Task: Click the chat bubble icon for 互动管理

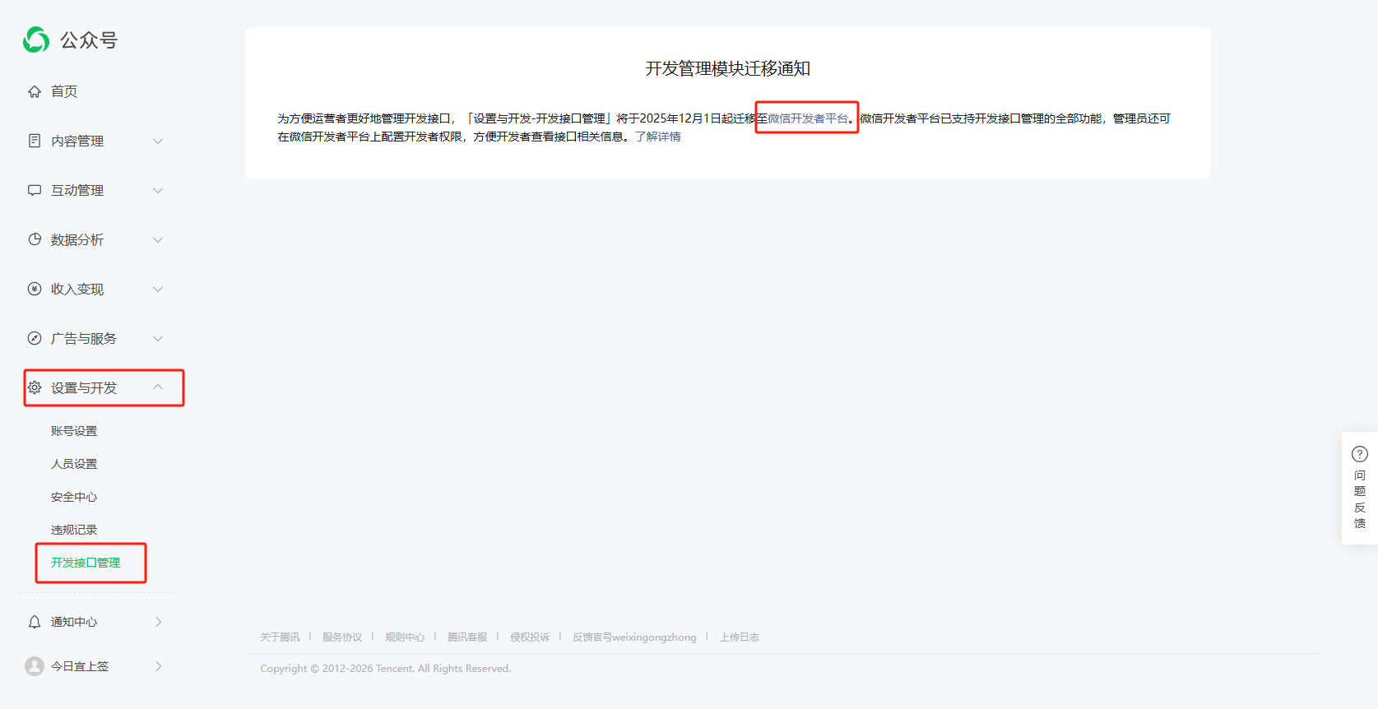Action: coord(35,190)
